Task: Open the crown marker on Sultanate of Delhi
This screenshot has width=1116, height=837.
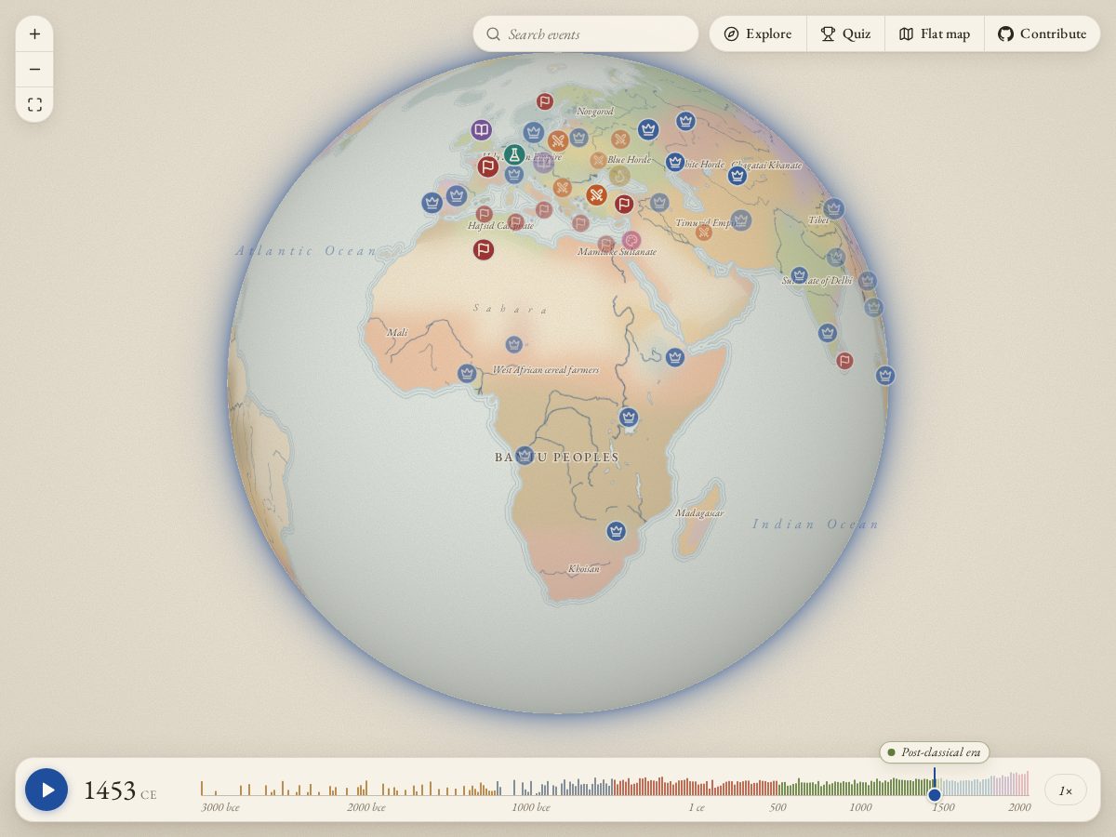Action: (x=799, y=275)
